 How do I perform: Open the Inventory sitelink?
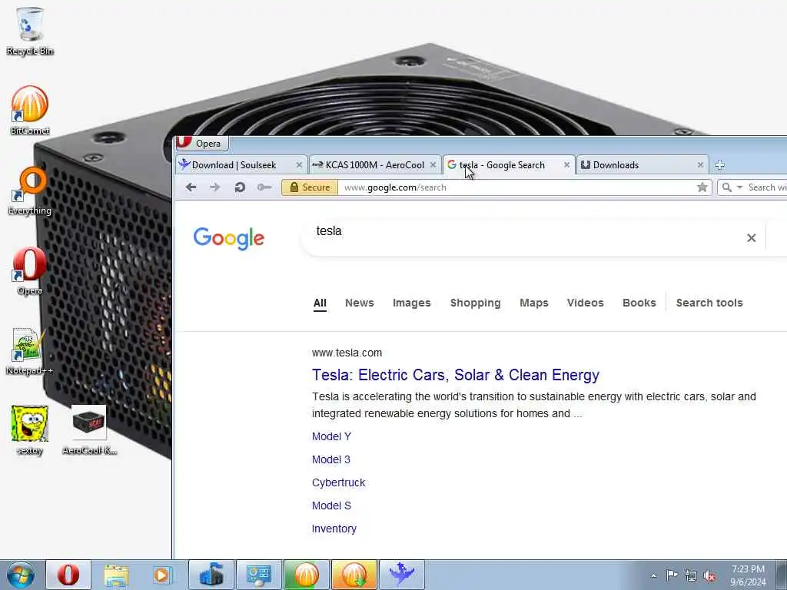pos(334,529)
